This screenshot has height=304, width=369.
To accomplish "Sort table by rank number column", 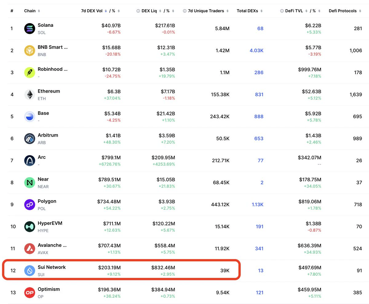I will 12,11.
